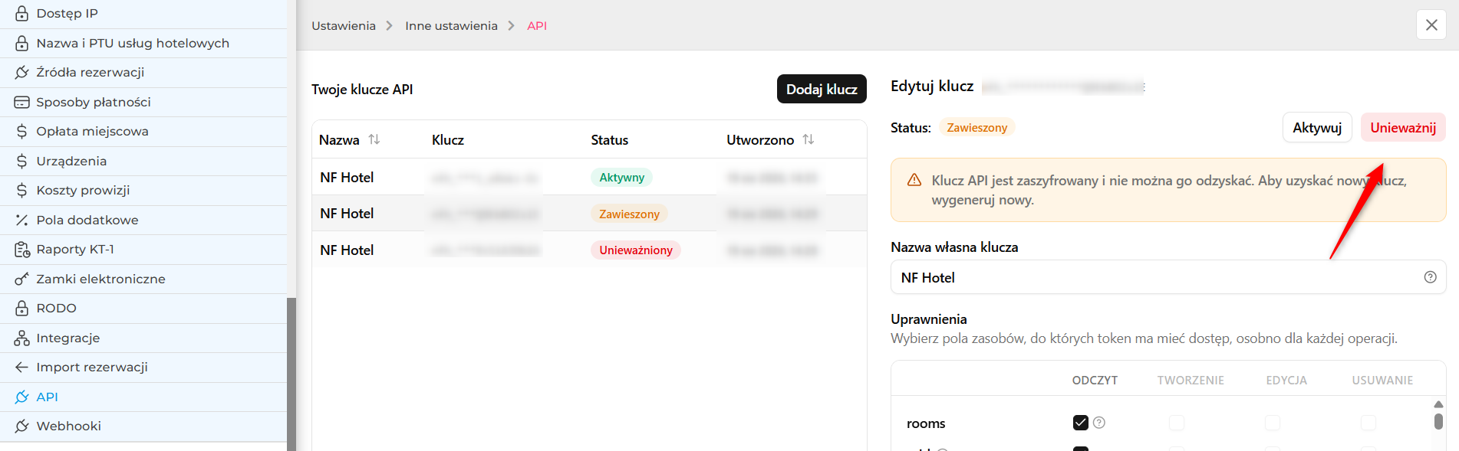Viewport: 1459px width, 451px height.
Task: Toggle the rooms USUWANIE permission checkbox
Action: (x=1368, y=423)
